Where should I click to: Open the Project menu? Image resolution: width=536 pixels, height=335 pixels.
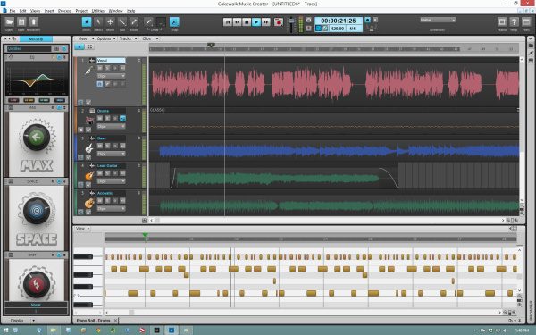(81, 11)
